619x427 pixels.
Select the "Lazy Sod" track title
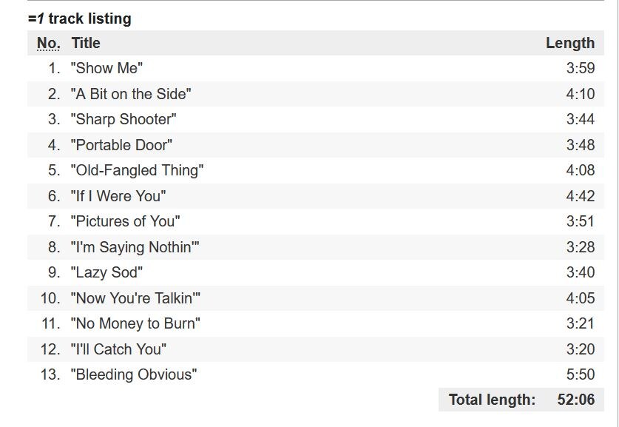106,273
